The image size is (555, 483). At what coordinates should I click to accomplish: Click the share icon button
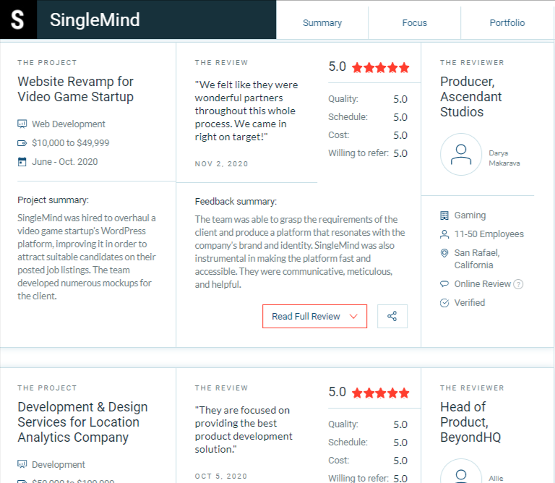(392, 316)
